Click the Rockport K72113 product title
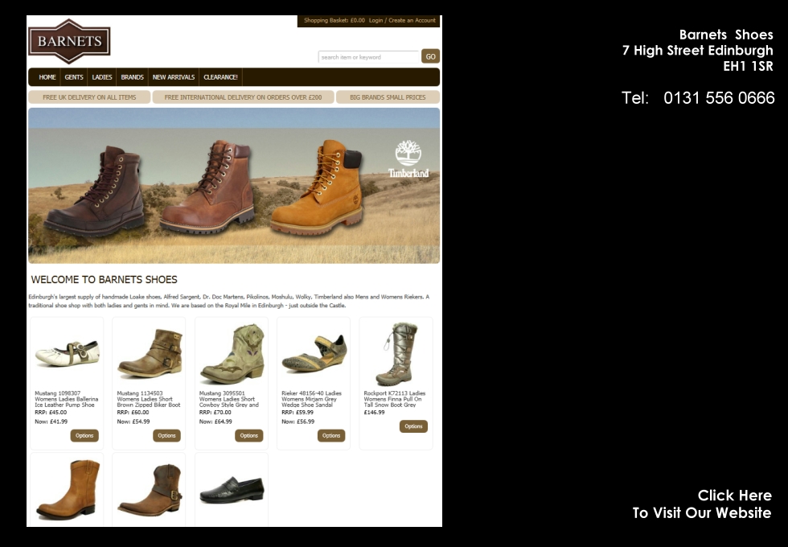Image resolution: width=788 pixels, height=547 pixels. click(x=395, y=399)
